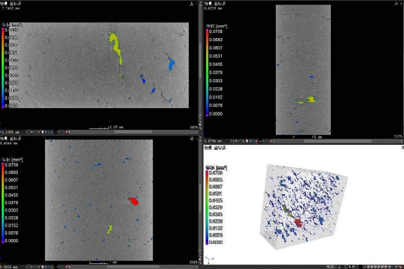Click the rightmost red icon in 3D view's bottom toolbar
This screenshot has height=269, width=404.
coord(400,267)
